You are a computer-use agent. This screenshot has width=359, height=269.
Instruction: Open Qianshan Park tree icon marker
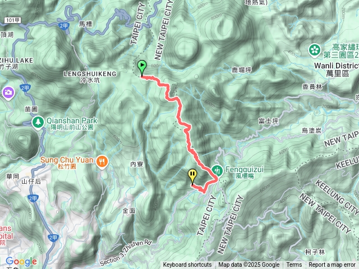[38, 122]
